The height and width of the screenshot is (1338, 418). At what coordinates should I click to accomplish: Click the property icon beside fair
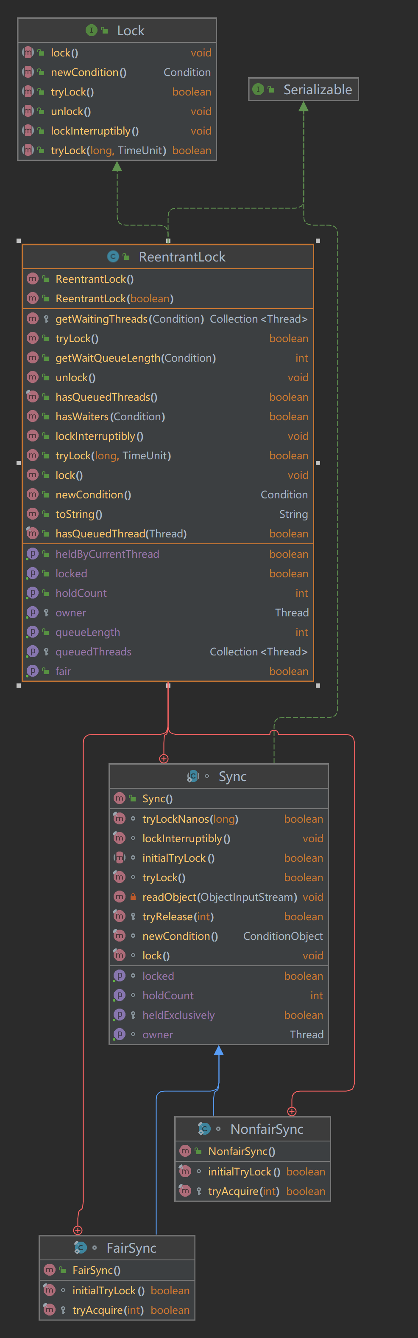coord(32,671)
